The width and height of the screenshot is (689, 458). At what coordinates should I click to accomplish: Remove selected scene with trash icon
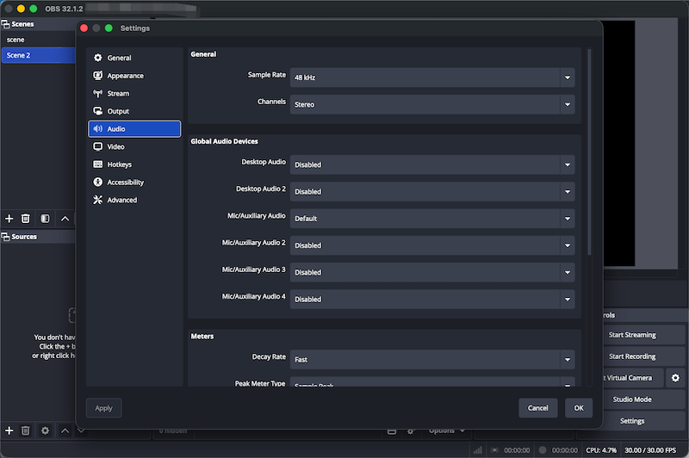pos(26,219)
